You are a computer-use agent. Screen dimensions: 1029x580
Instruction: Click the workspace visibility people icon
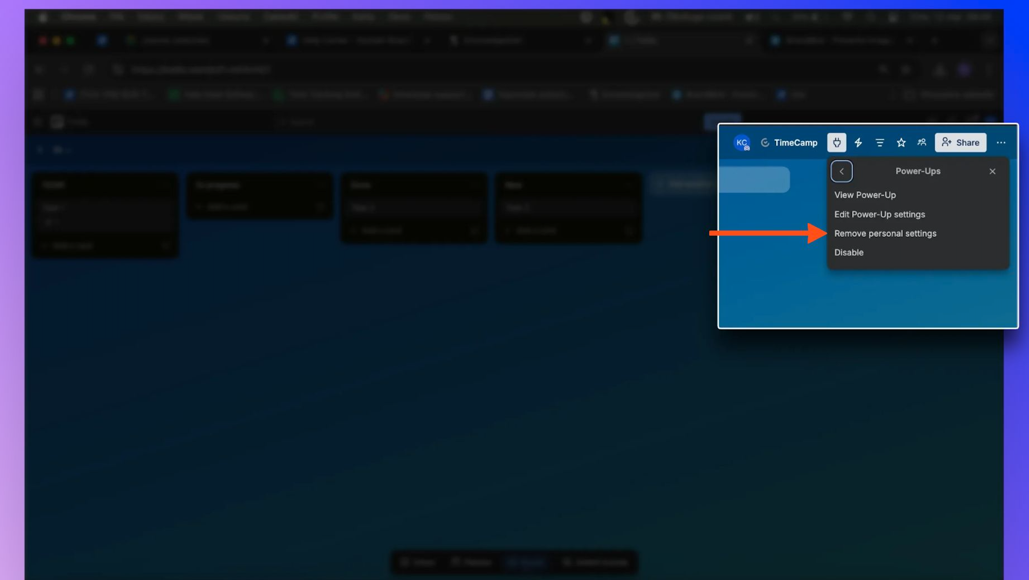pyautogui.click(x=922, y=142)
